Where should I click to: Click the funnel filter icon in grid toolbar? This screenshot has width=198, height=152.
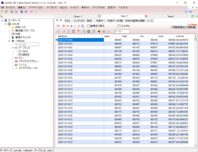[58, 31]
